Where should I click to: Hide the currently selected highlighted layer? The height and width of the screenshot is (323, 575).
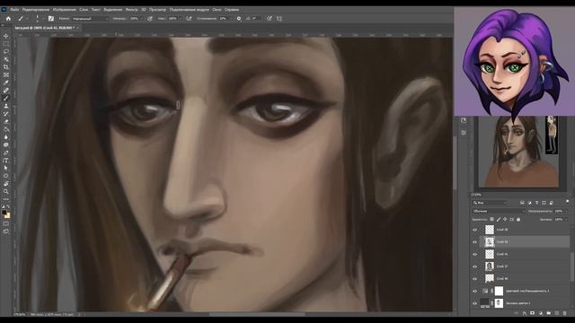475,242
